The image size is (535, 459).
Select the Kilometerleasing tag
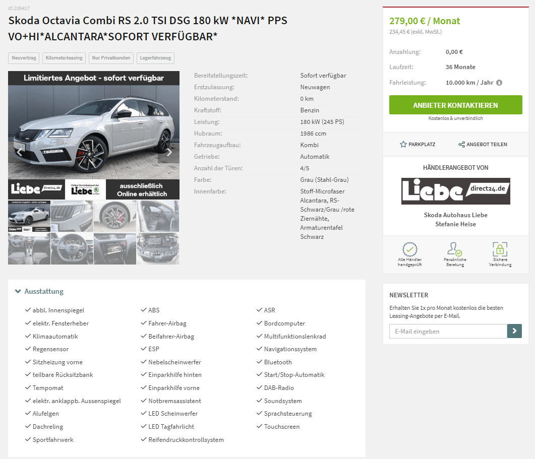64,58
